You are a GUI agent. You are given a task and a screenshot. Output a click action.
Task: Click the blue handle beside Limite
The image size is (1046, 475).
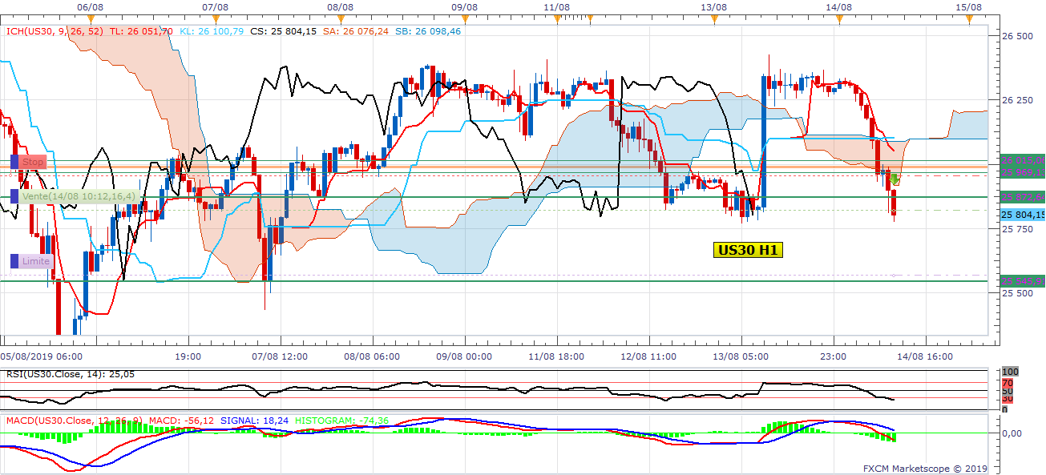pyautogui.click(x=14, y=261)
